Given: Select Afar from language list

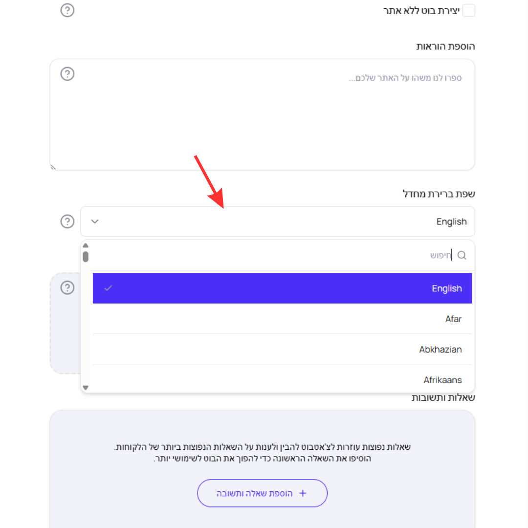Looking at the screenshot, I should click(x=282, y=319).
